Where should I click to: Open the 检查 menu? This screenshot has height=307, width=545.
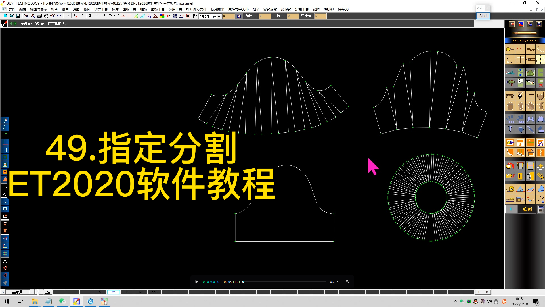click(x=54, y=9)
